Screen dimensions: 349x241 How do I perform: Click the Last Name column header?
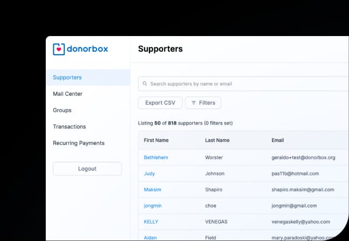pyautogui.click(x=217, y=140)
